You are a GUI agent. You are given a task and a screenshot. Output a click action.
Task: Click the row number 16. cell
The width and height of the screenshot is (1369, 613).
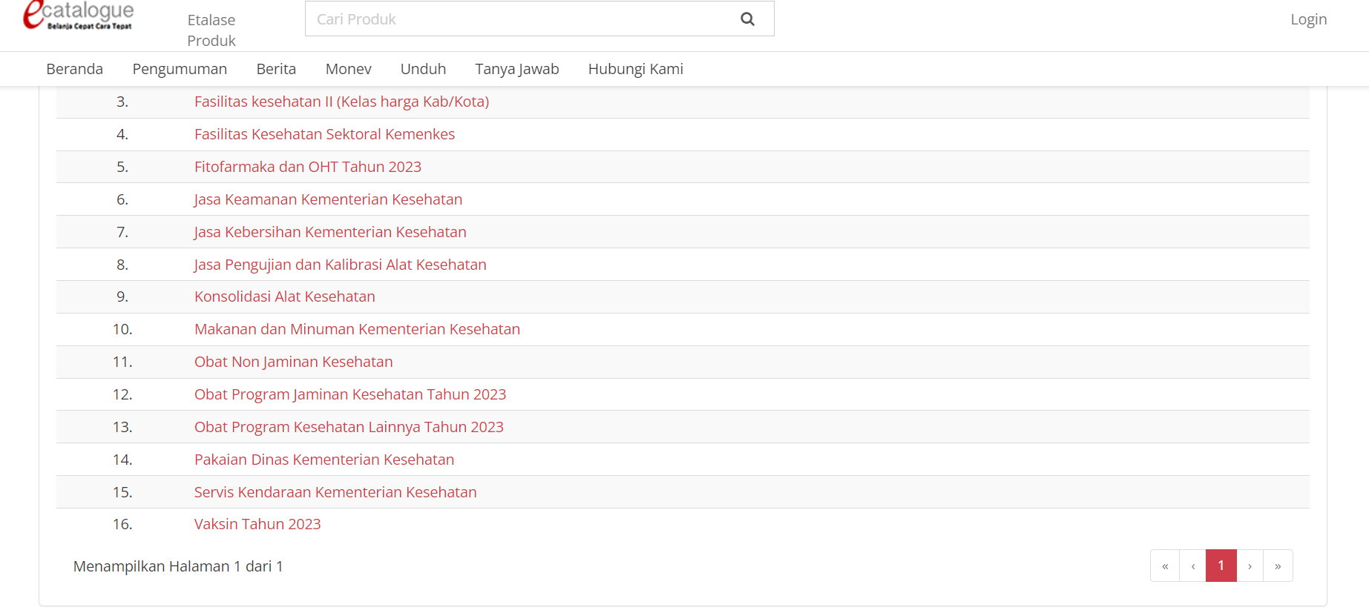pos(122,524)
